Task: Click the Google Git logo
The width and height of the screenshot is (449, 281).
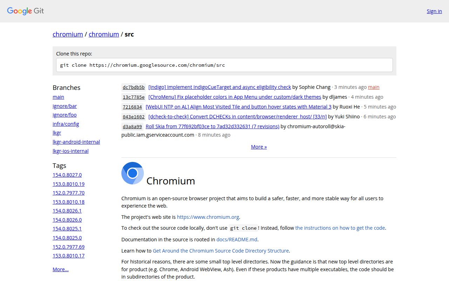Action: coord(25,11)
